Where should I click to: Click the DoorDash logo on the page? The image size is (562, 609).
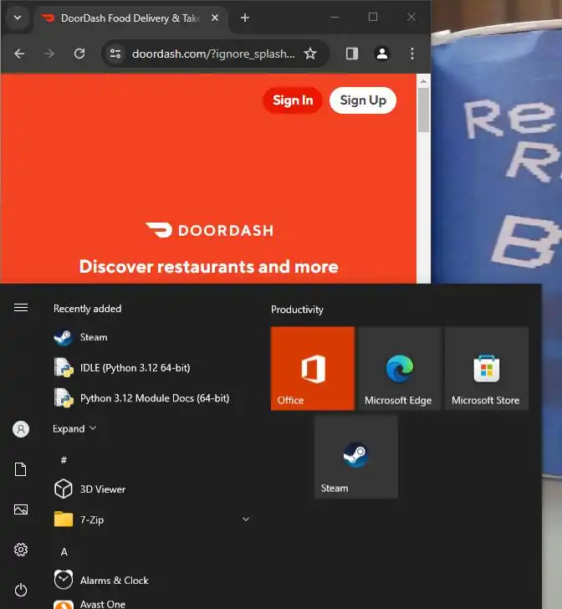point(209,230)
